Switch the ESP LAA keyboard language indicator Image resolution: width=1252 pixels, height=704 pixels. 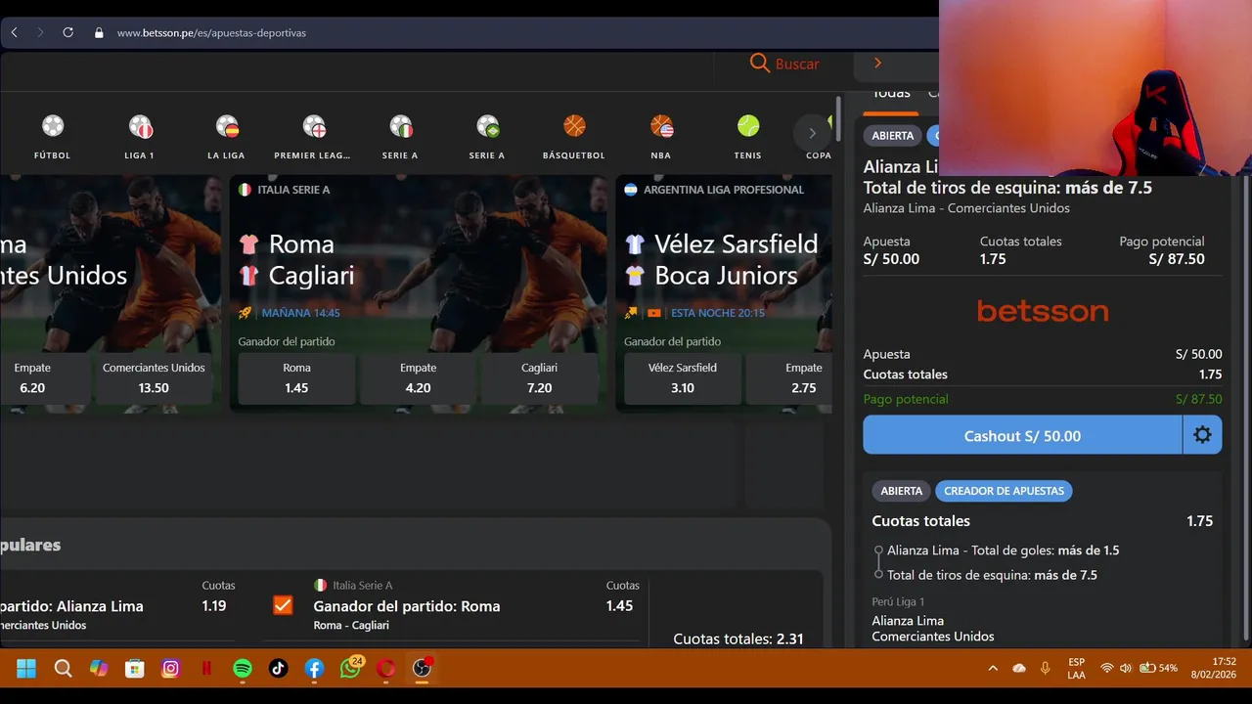click(1076, 668)
